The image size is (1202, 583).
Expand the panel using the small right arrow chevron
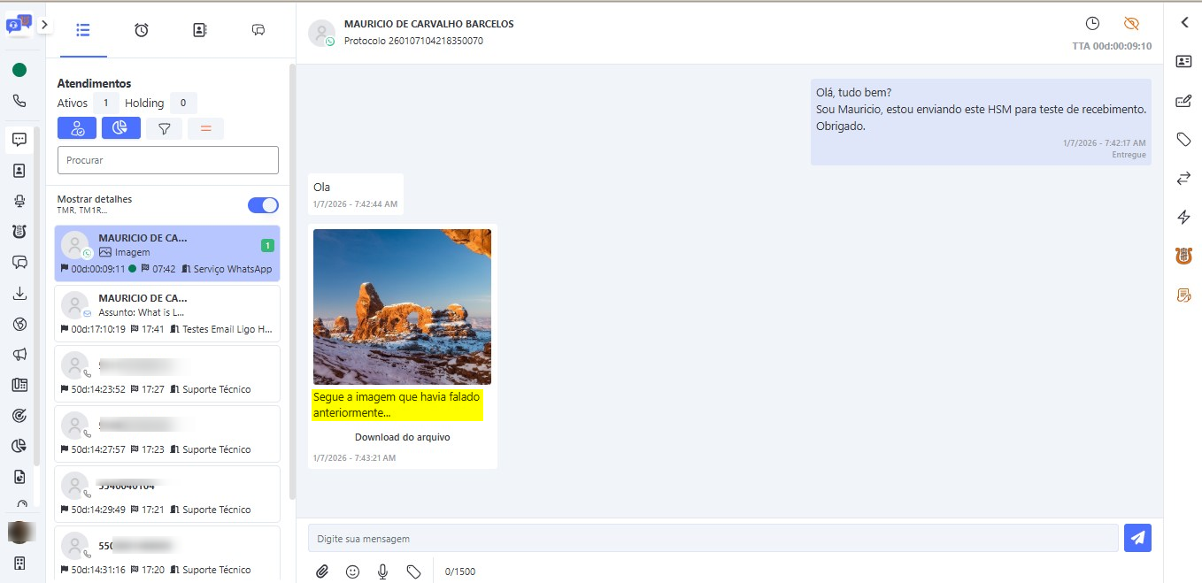coord(44,25)
